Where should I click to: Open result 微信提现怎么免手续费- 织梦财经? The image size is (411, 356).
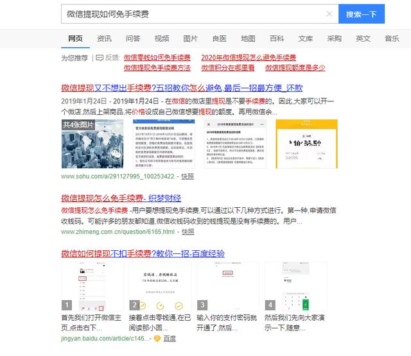point(121,198)
